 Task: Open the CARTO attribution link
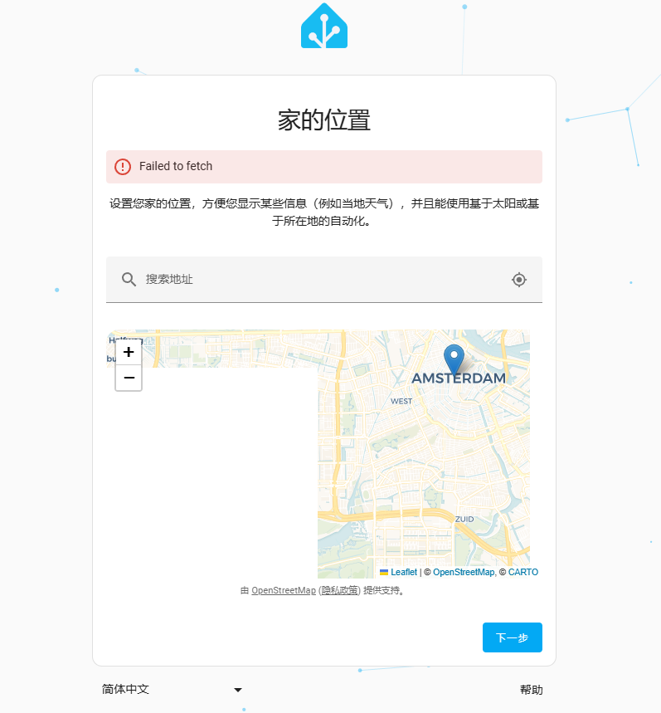[x=523, y=572]
